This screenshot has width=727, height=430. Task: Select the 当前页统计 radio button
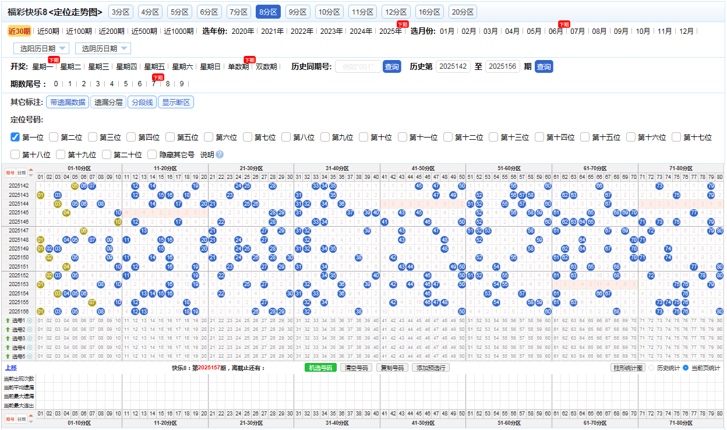point(686,368)
